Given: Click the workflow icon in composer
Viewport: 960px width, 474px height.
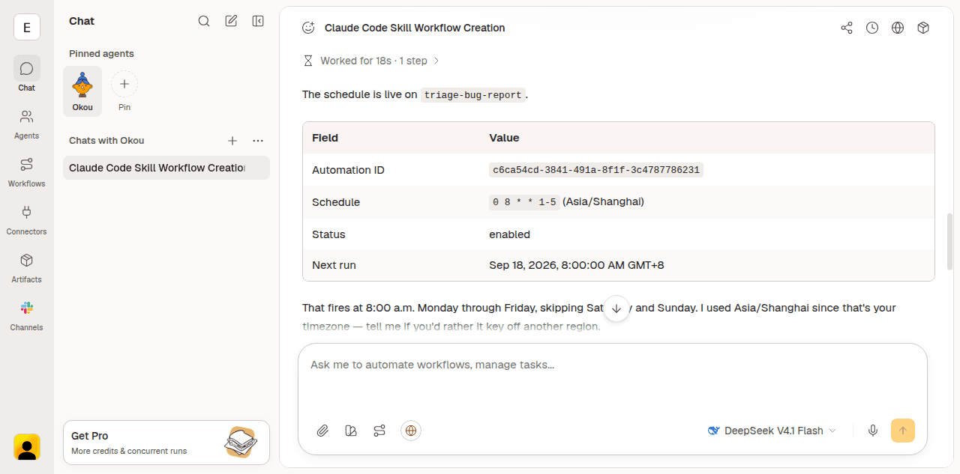Looking at the screenshot, I should [x=379, y=431].
